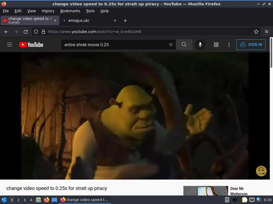Open the volume speaker tray icon
Screen dimensions: 273x204
235,200
